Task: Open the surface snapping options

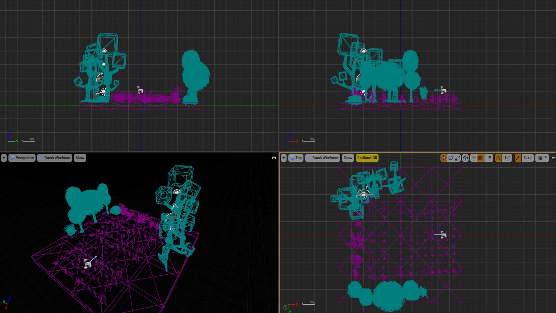Action: (473, 158)
